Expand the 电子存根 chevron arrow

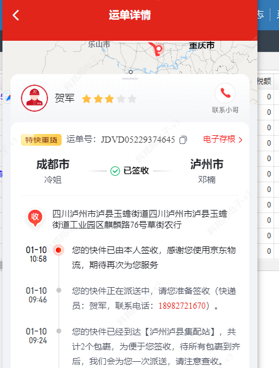[x=240, y=140]
